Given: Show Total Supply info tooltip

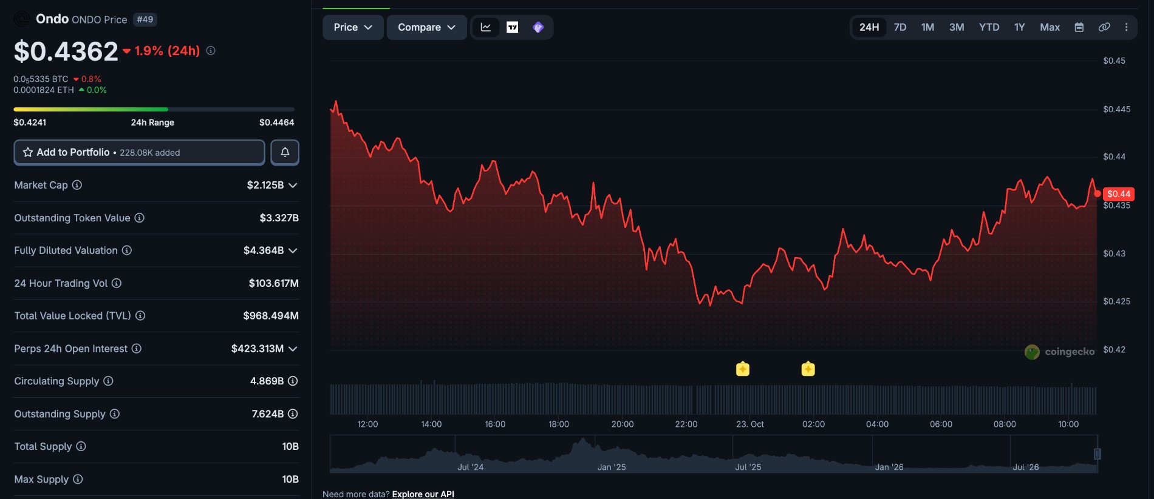Looking at the screenshot, I should point(81,446).
